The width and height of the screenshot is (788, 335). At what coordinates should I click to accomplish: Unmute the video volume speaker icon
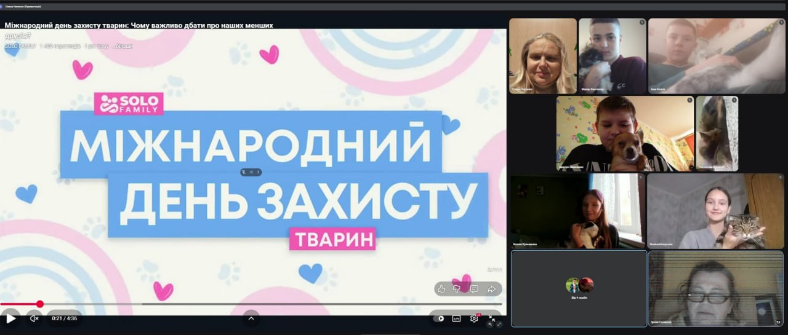click(34, 318)
